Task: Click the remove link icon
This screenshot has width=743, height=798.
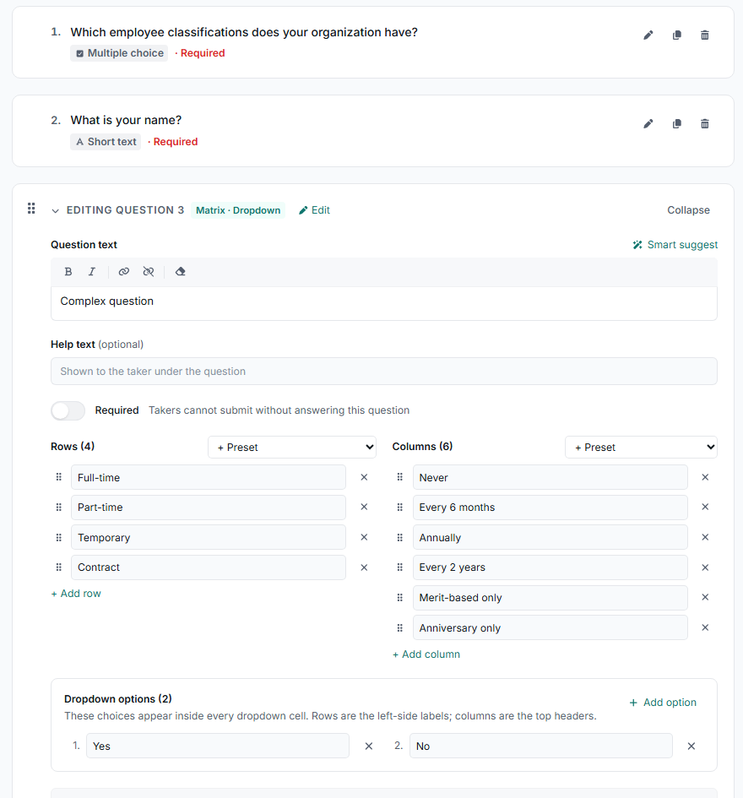Action: coord(148,272)
